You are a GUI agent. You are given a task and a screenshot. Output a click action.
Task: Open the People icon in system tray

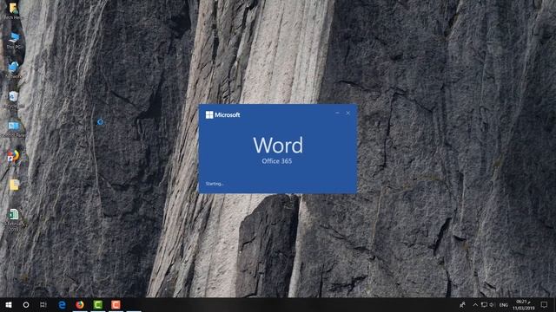click(x=462, y=304)
